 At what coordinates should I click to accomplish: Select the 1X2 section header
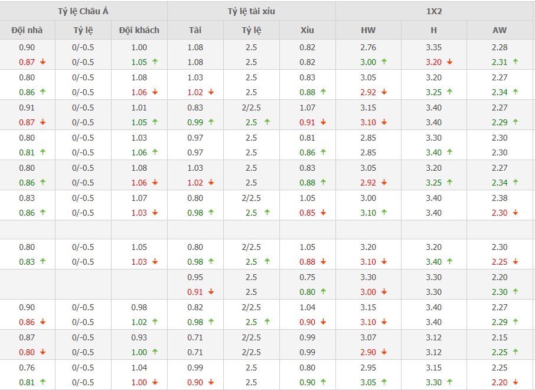click(x=435, y=11)
